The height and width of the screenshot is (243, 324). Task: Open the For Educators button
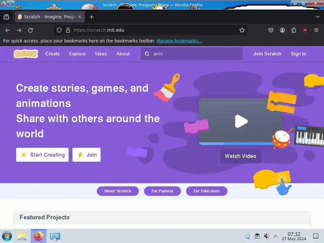click(207, 191)
